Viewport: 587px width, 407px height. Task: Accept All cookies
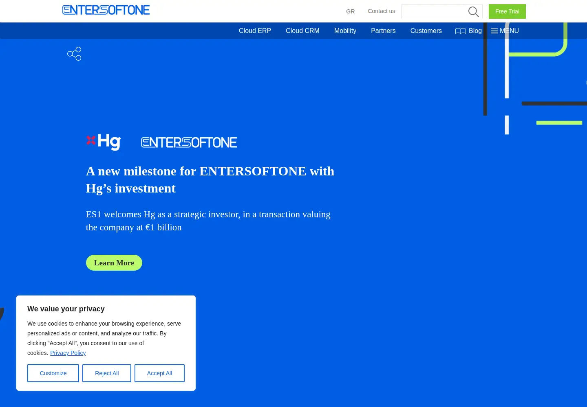pos(159,373)
